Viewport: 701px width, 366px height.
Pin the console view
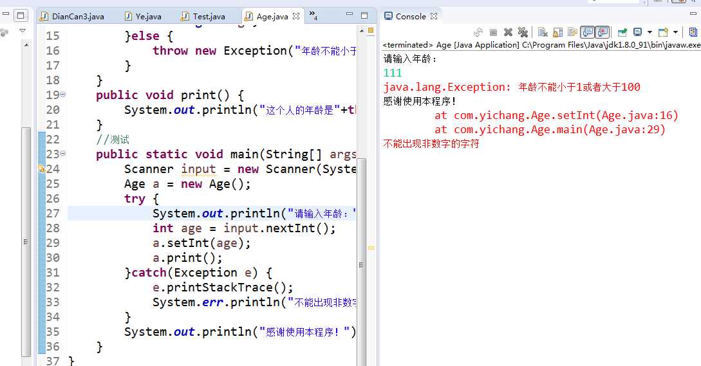pyautogui.click(x=622, y=32)
